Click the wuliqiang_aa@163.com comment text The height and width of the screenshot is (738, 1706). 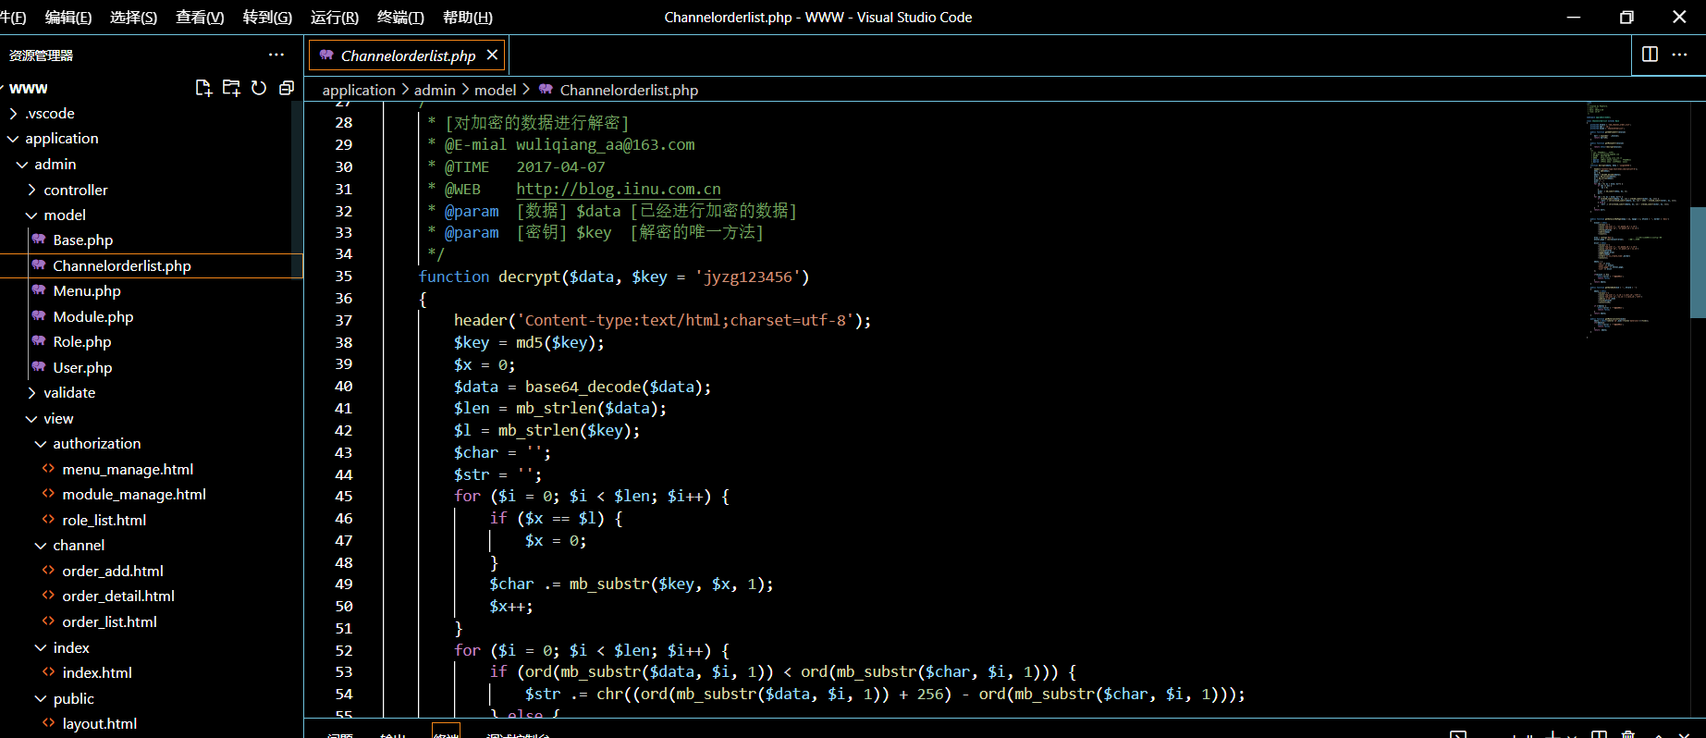pos(605,144)
